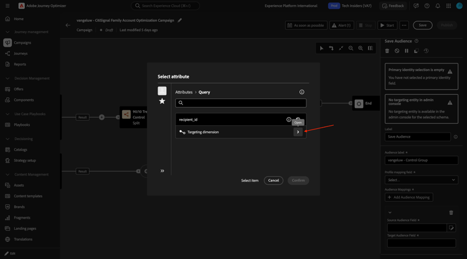Click the zoom in canvas icon
The width and height of the screenshot is (467, 259).
pyautogui.click(x=361, y=48)
